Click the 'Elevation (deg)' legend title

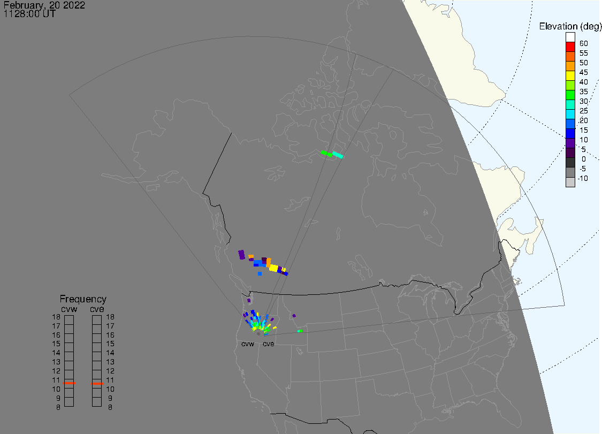[x=570, y=27]
